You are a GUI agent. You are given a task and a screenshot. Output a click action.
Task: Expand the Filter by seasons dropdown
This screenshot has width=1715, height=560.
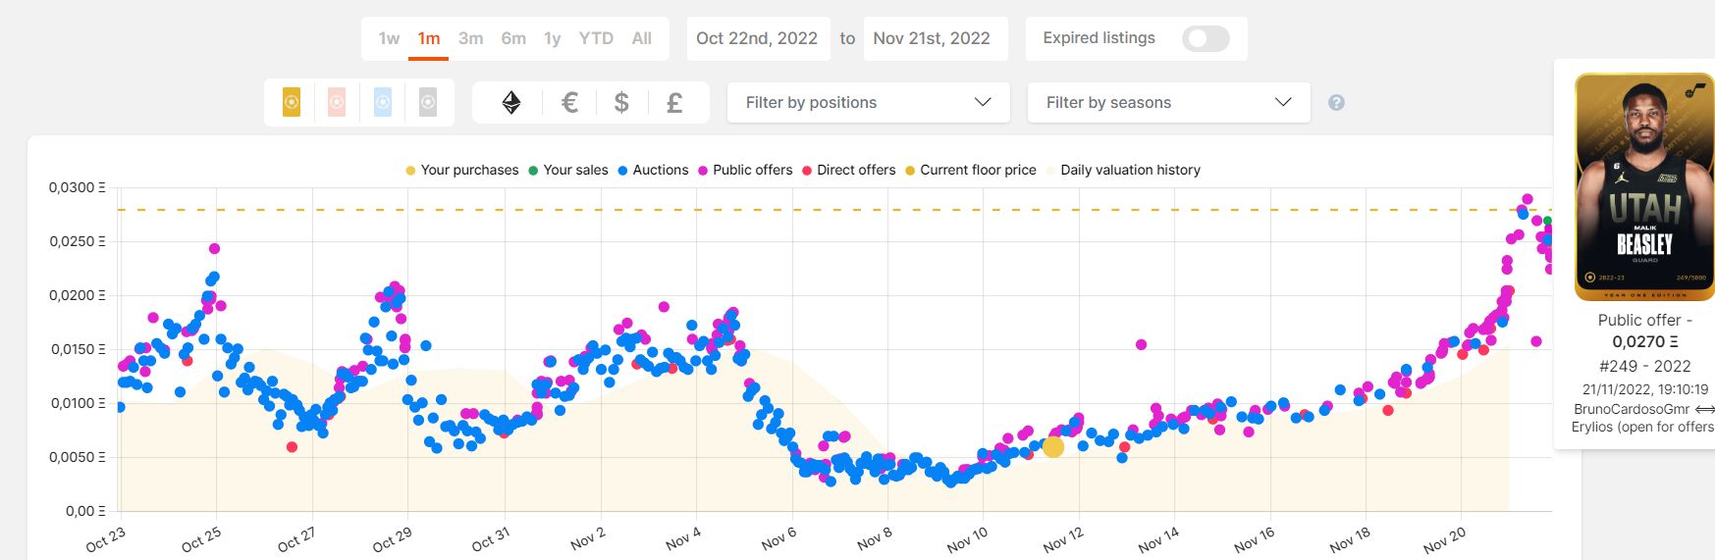tap(1169, 102)
